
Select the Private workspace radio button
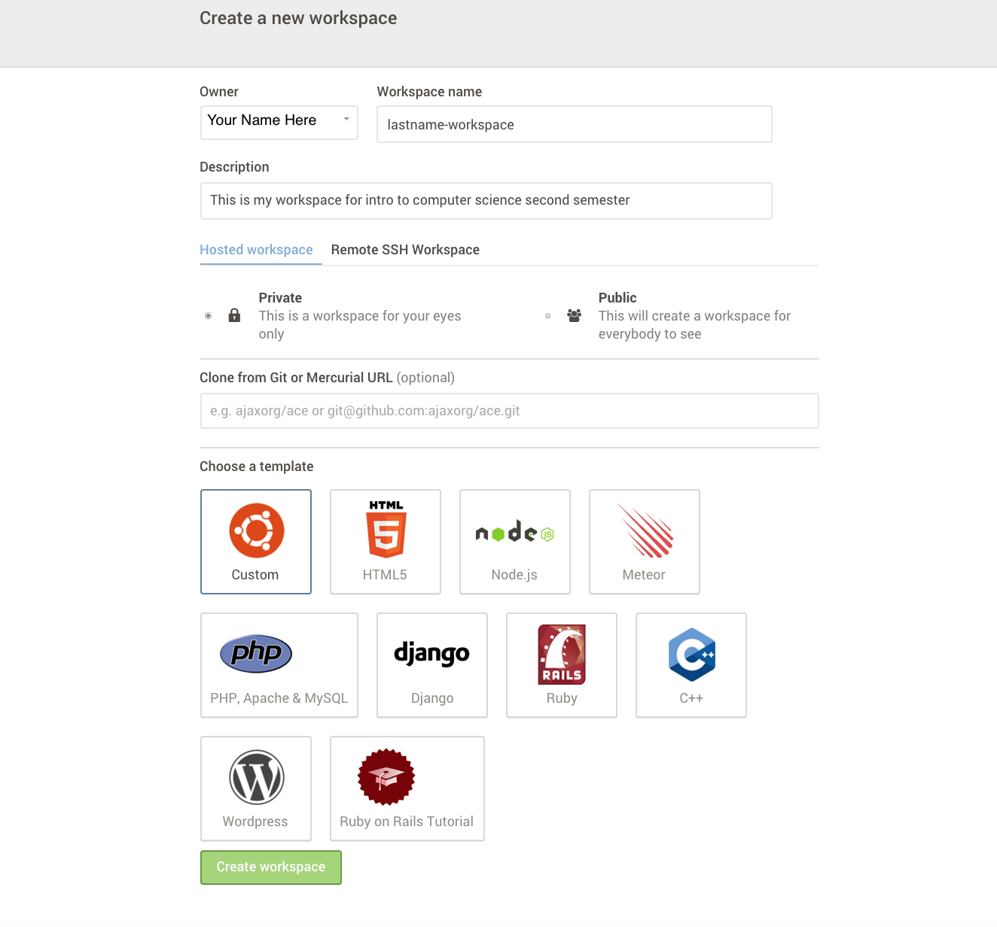point(209,316)
